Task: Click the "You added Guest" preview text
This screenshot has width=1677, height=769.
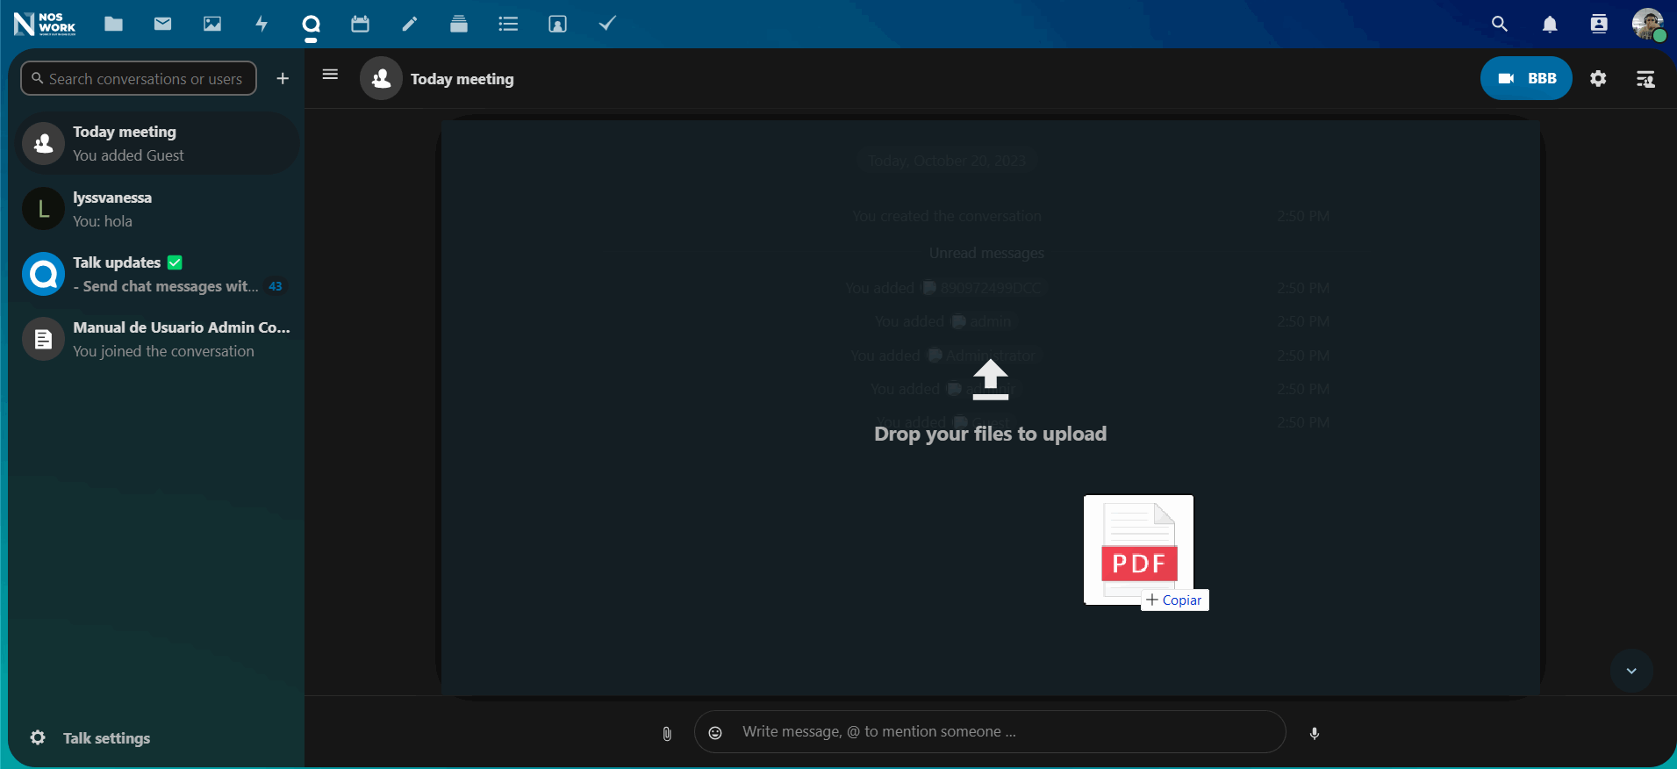Action: [x=128, y=155]
